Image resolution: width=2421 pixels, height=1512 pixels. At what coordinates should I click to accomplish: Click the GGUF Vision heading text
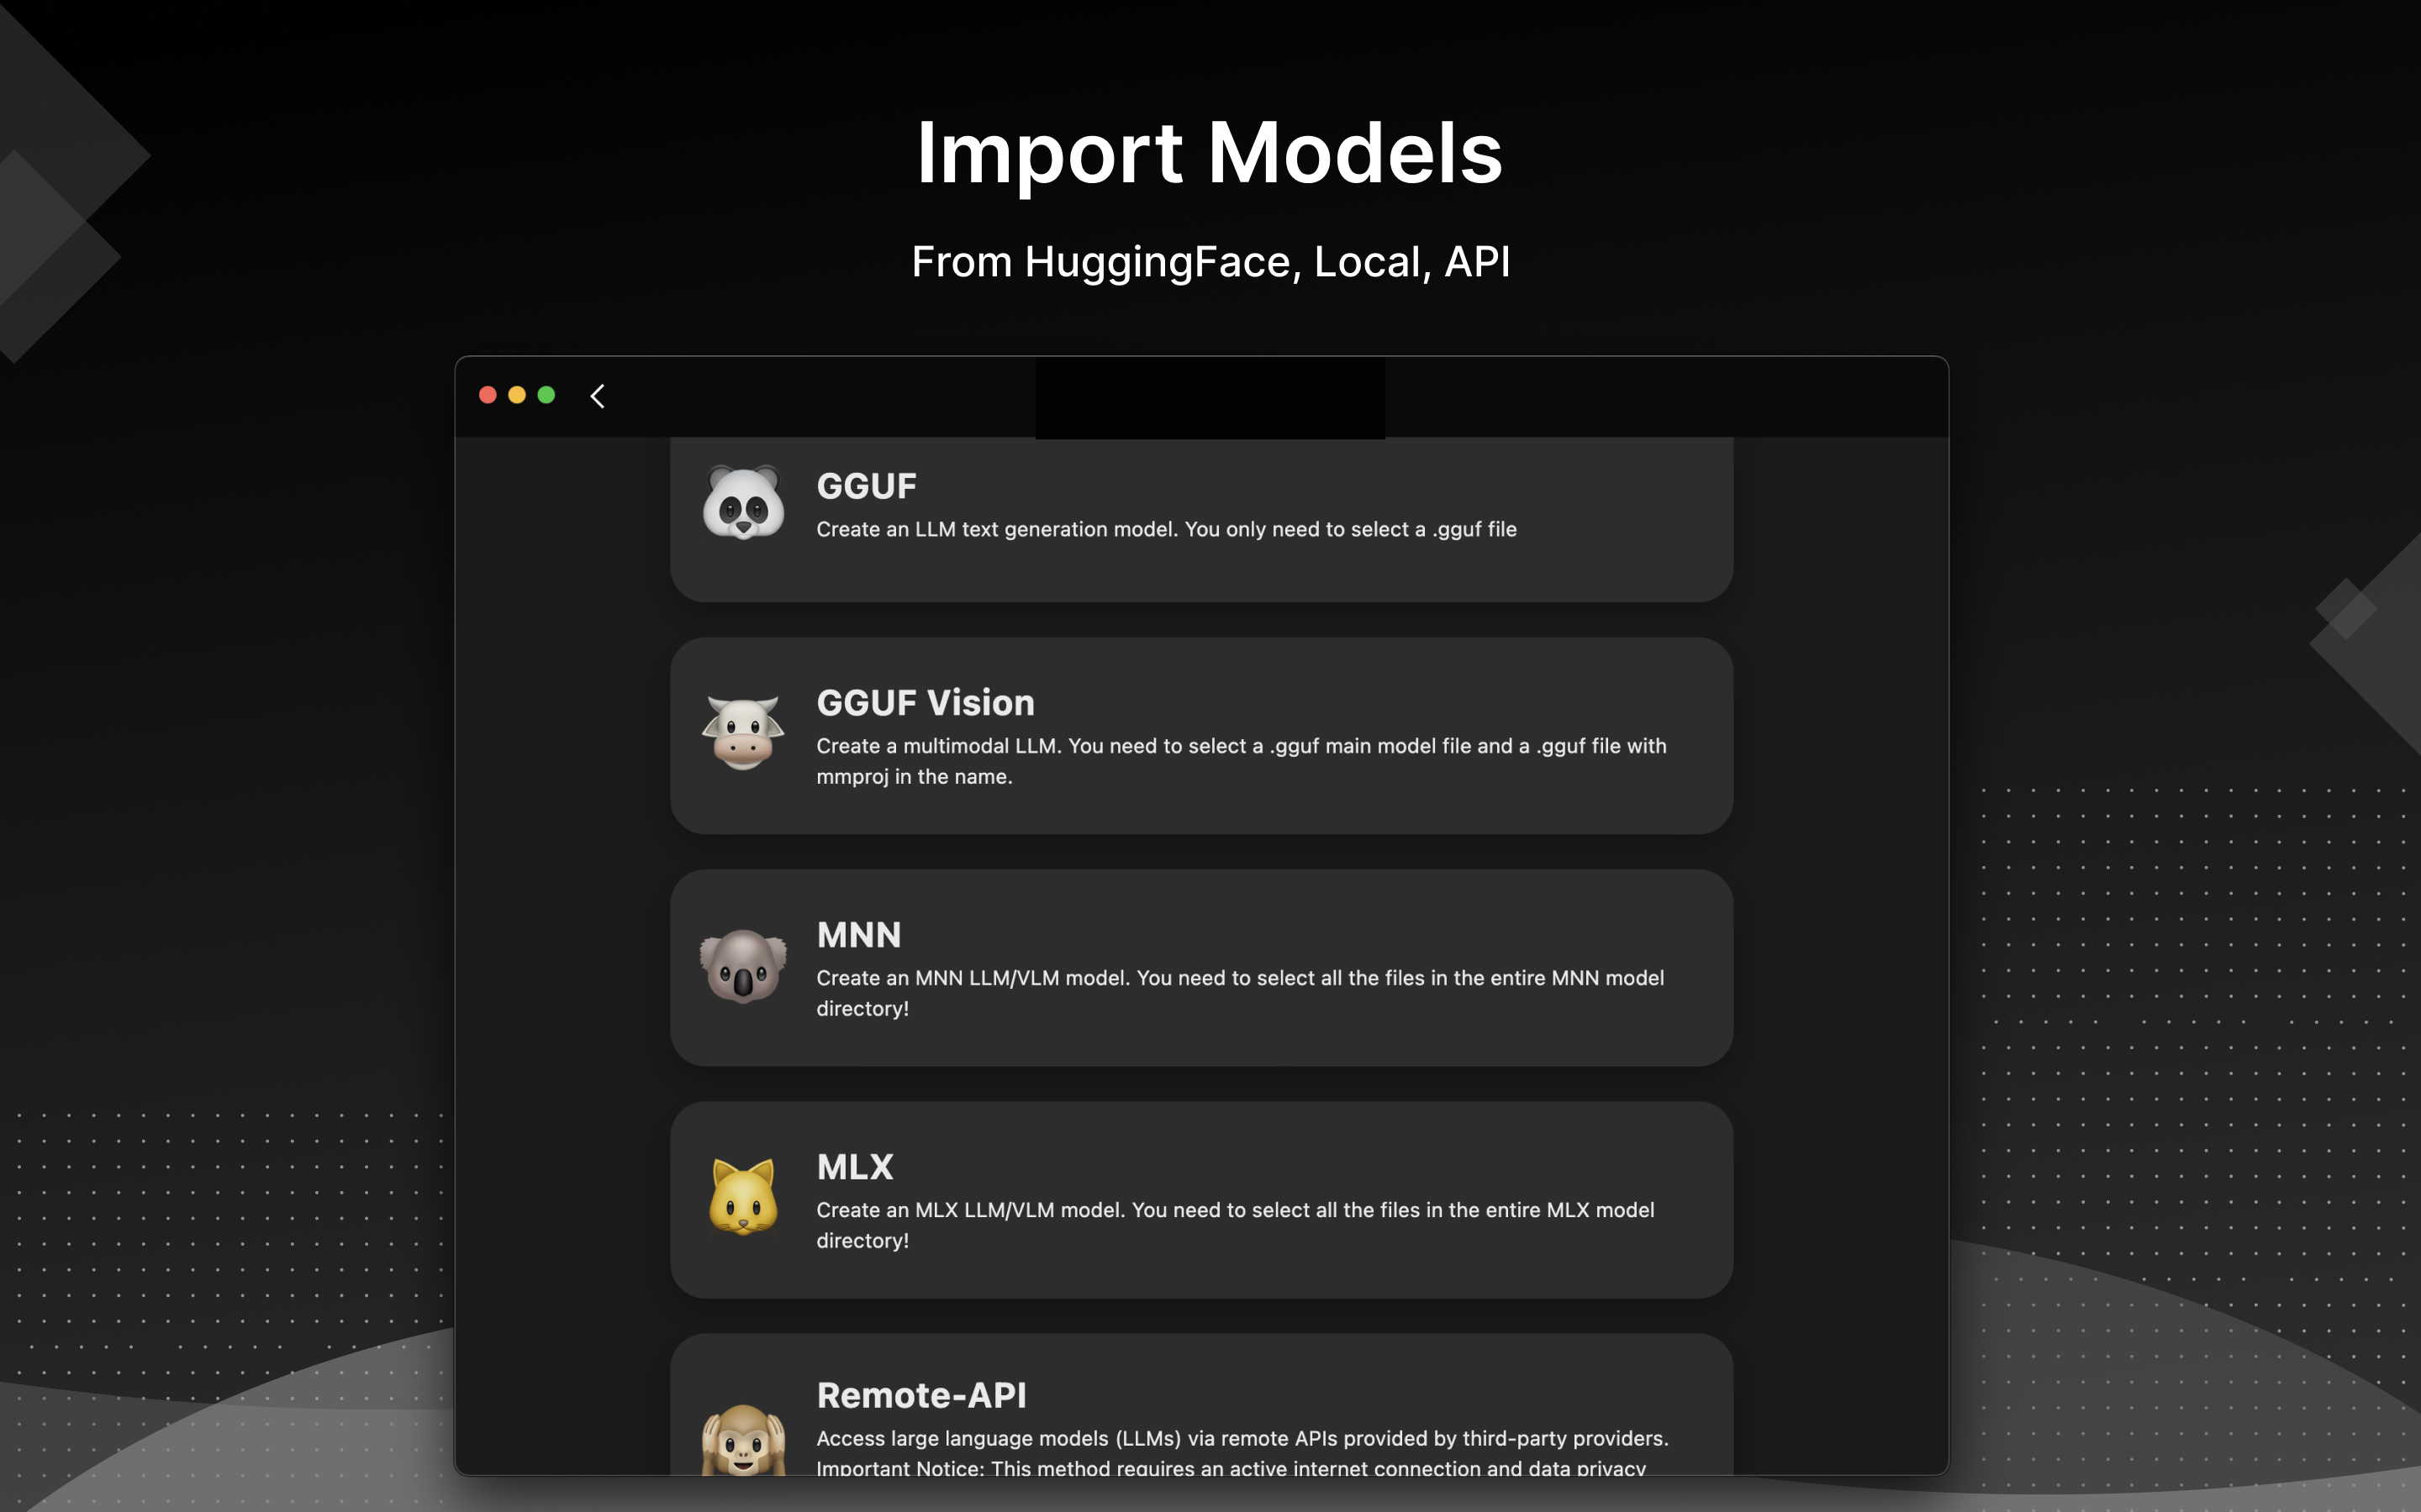[x=926, y=703]
